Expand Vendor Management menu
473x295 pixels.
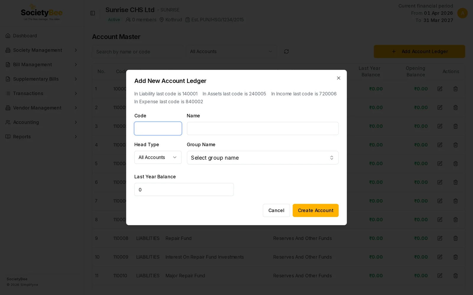click(41, 108)
